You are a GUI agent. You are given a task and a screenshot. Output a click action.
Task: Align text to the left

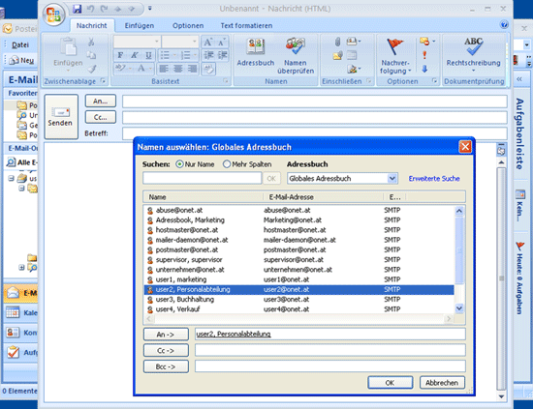coord(164,69)
